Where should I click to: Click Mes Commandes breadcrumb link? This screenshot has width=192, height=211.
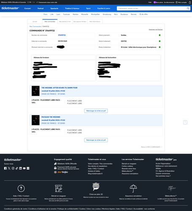[x=35, y=27]
